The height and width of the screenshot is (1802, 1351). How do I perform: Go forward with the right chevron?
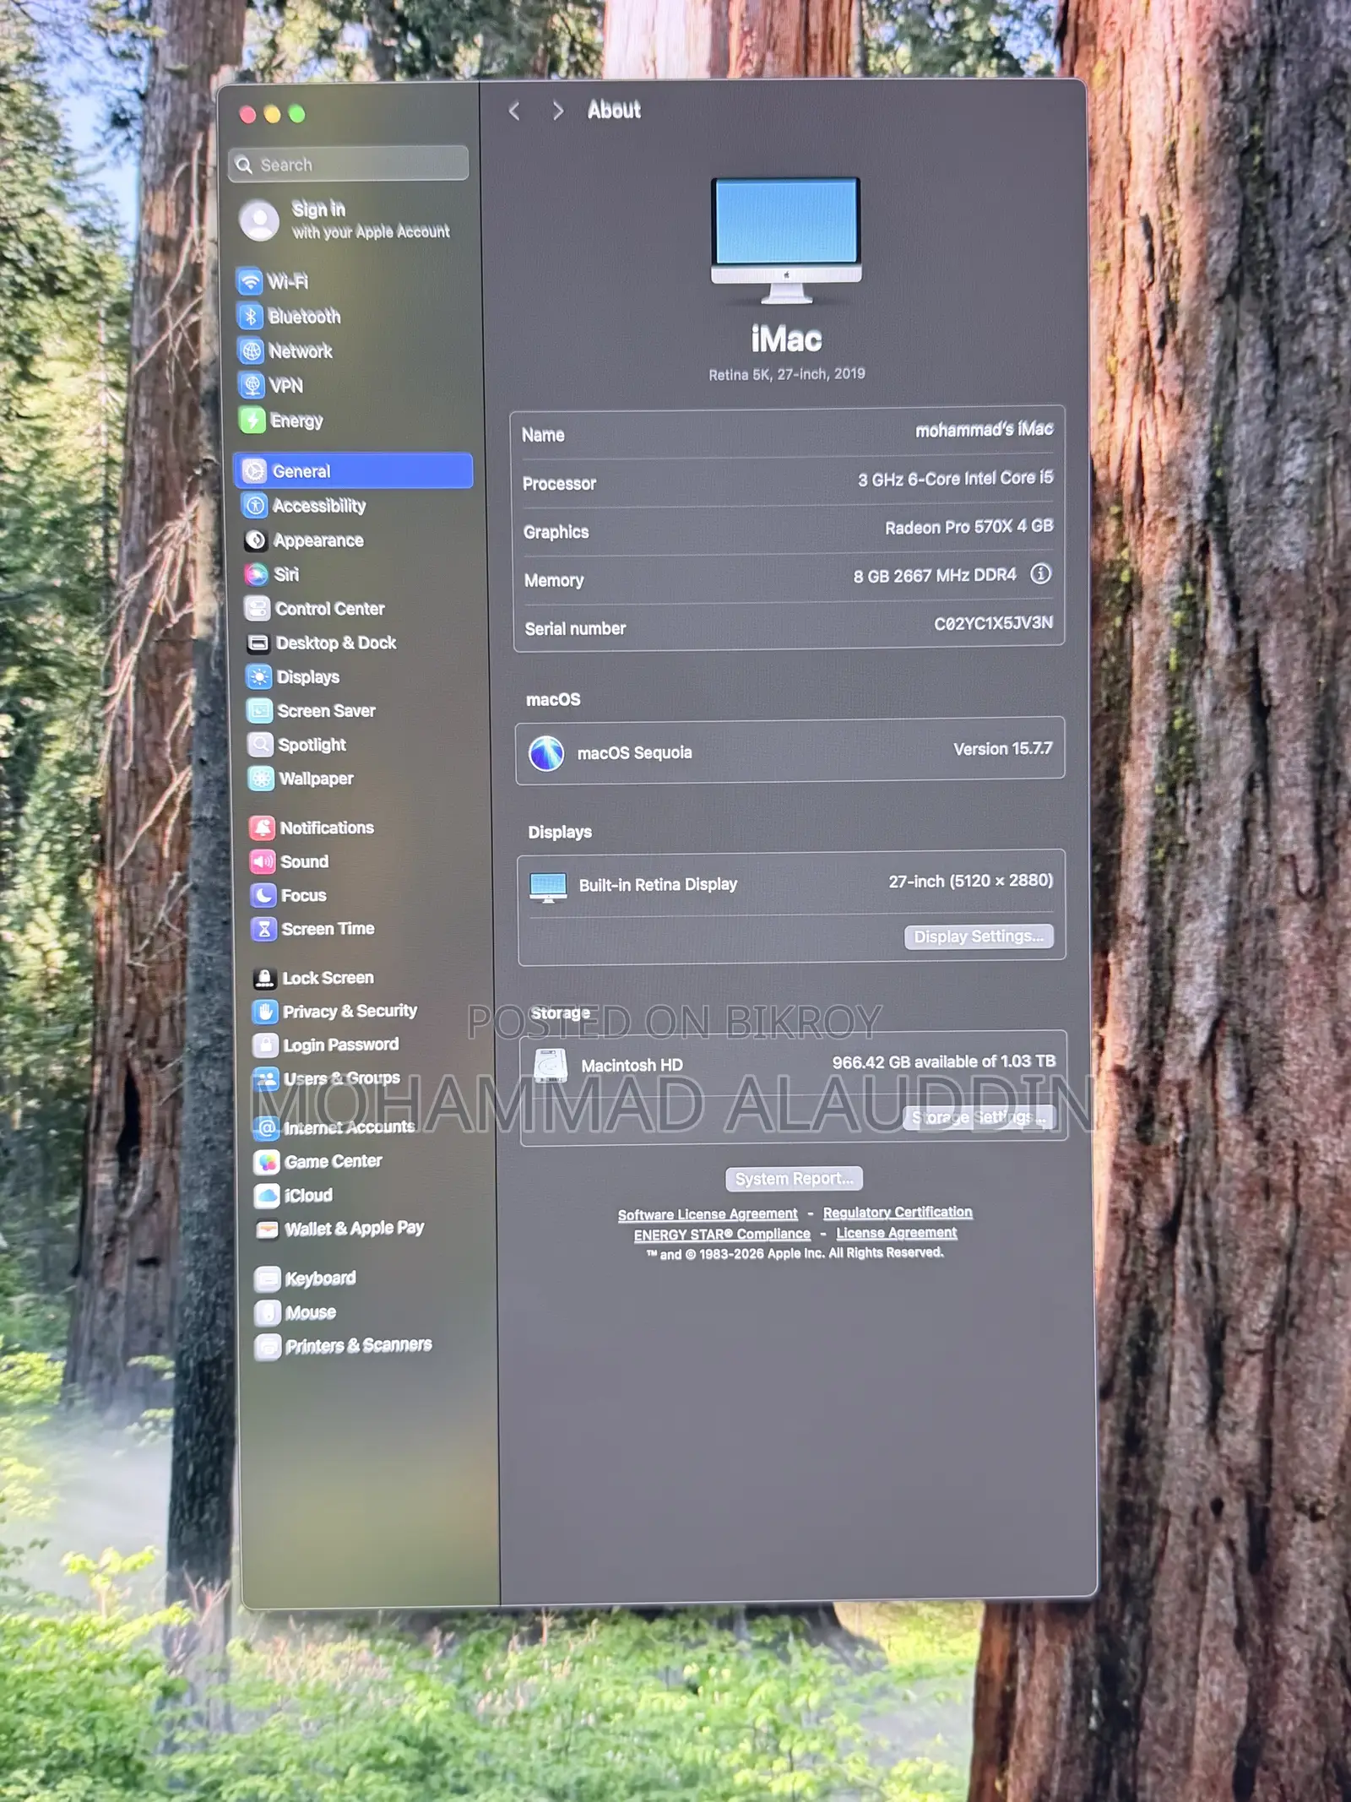(x=556, y=111)
